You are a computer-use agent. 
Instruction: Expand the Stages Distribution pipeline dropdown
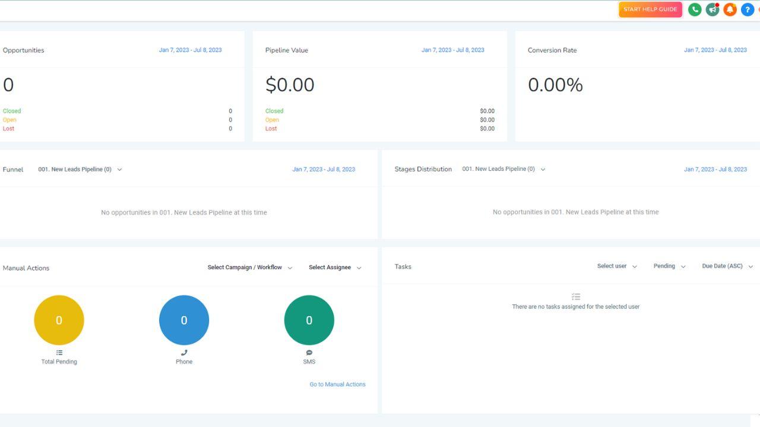[504, 169]
